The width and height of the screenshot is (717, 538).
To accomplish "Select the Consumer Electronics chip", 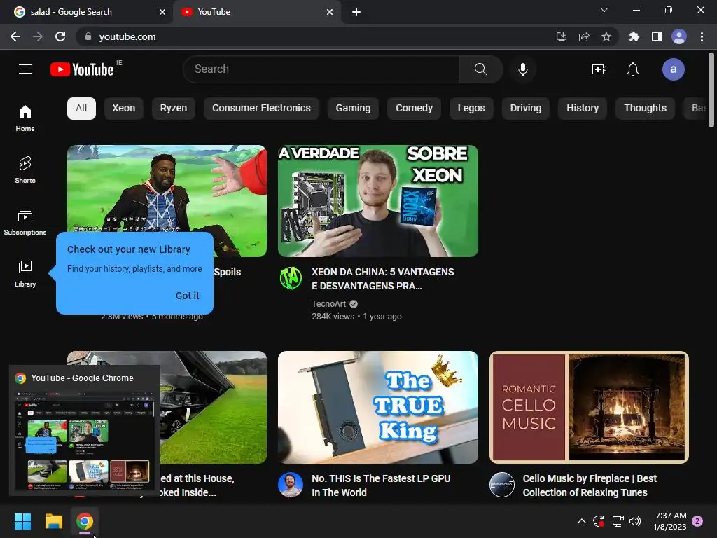I will [x=261, y=109].
